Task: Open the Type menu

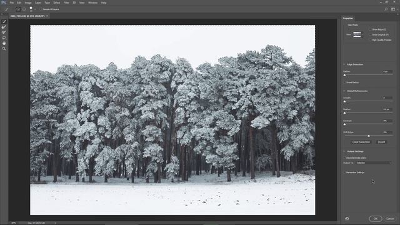Action: point(47,2)
